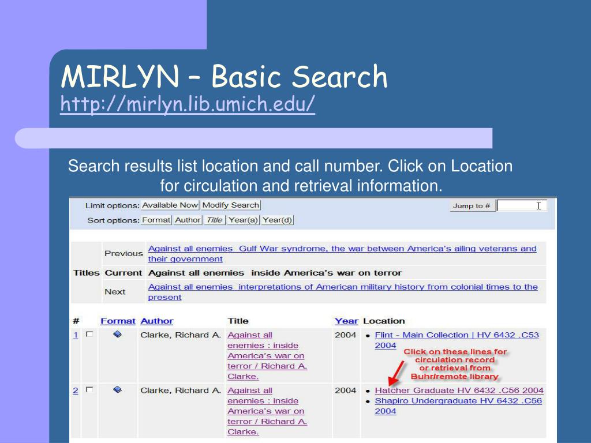Select the year 2004 in row 1
The width and height of the screenshot is (591, 443).
345,335
